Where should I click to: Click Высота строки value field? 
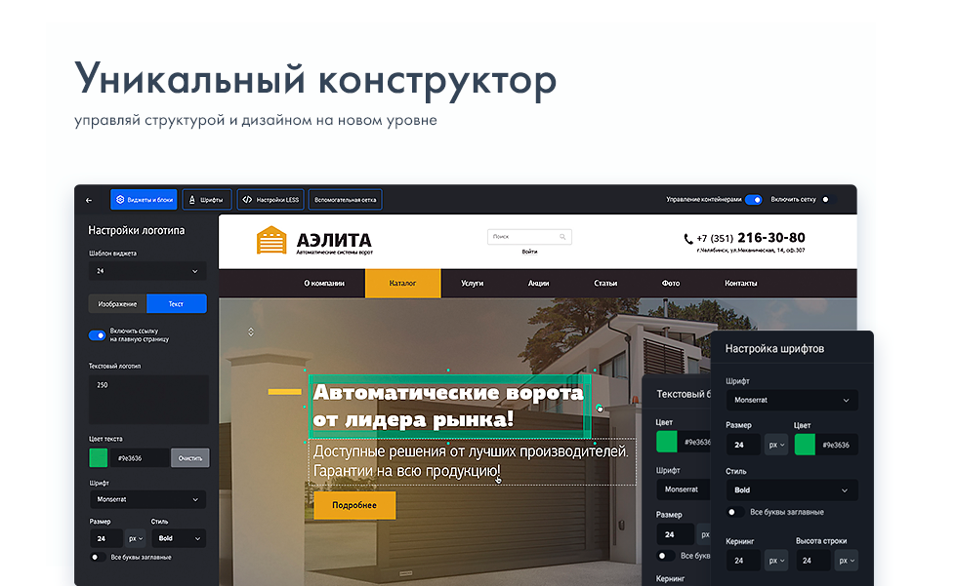pos(812,561)
